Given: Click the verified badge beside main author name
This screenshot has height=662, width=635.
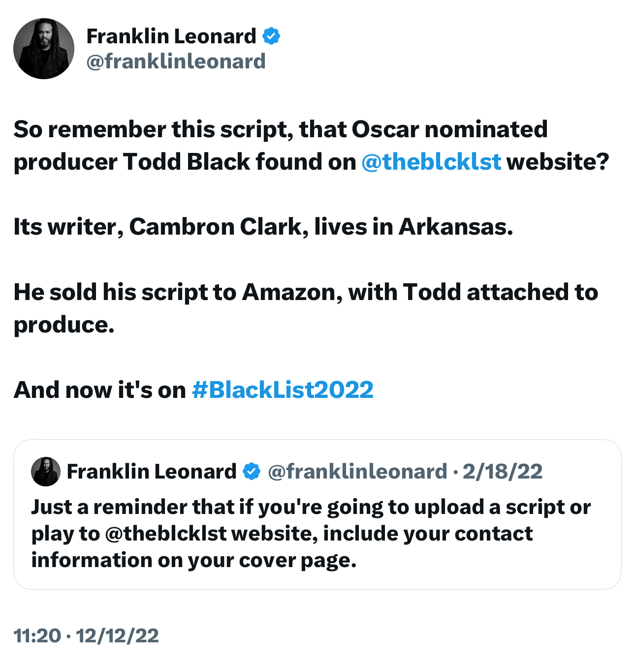Looking at the screenshot, I should click(x=271, y=36).
